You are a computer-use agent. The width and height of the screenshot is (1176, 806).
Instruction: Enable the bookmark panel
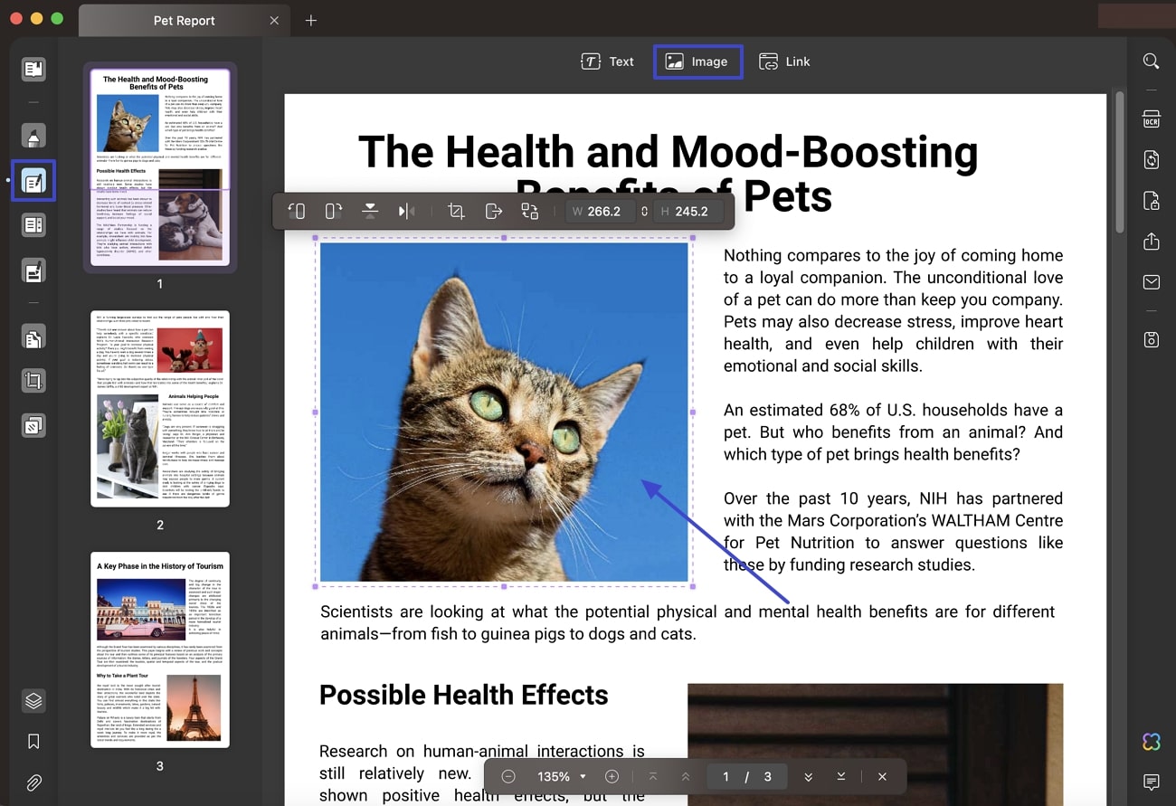click(33, 741)
